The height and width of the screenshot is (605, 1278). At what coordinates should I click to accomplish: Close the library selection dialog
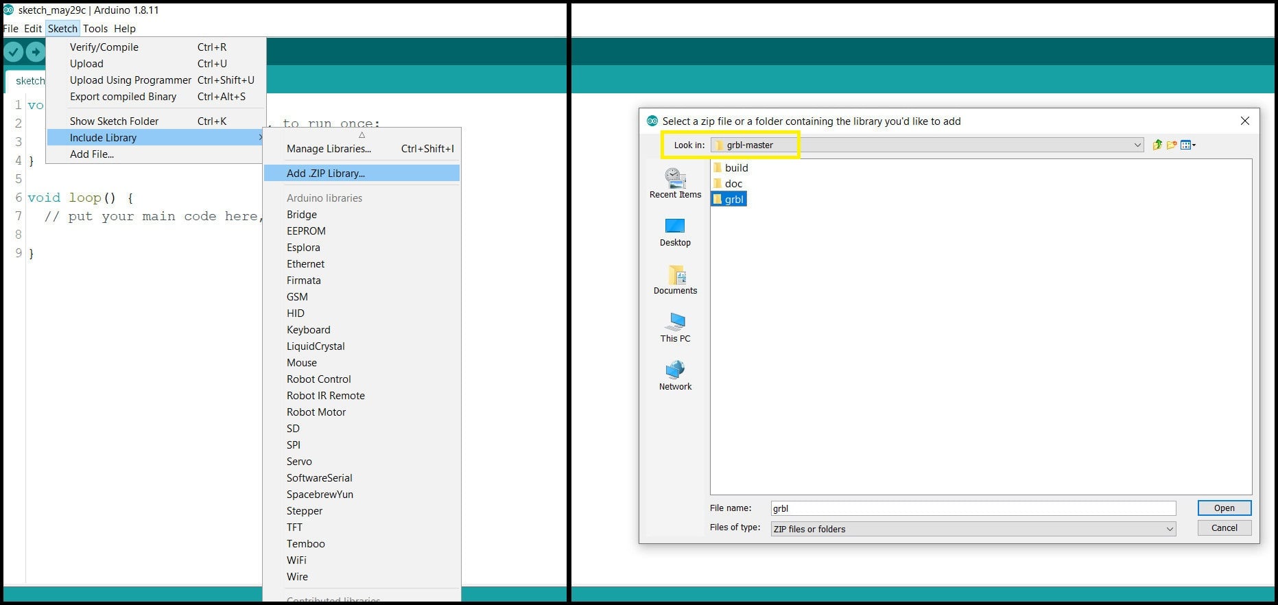[x=1245, y=121]
